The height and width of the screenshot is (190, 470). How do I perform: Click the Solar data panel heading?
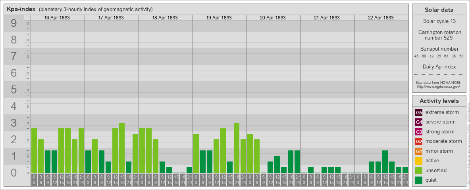coord(439,9)
